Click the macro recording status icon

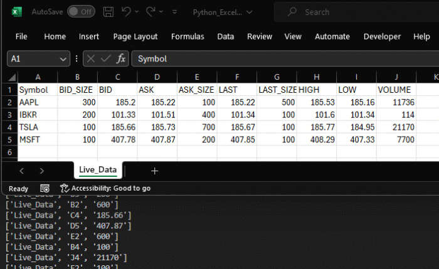pos(45,188)
